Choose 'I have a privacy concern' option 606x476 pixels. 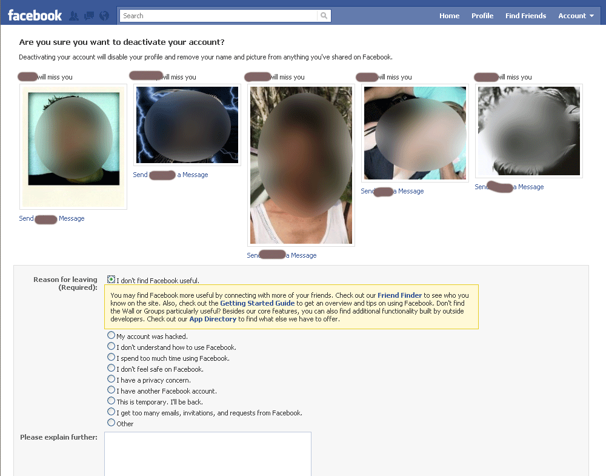(111, 379)
